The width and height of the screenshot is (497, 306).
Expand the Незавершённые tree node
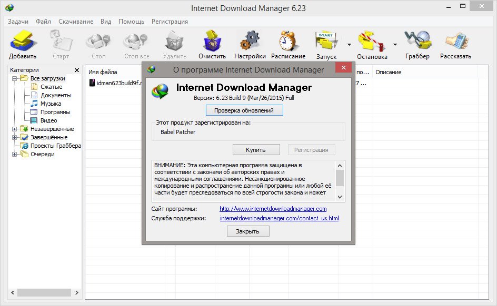15,129
